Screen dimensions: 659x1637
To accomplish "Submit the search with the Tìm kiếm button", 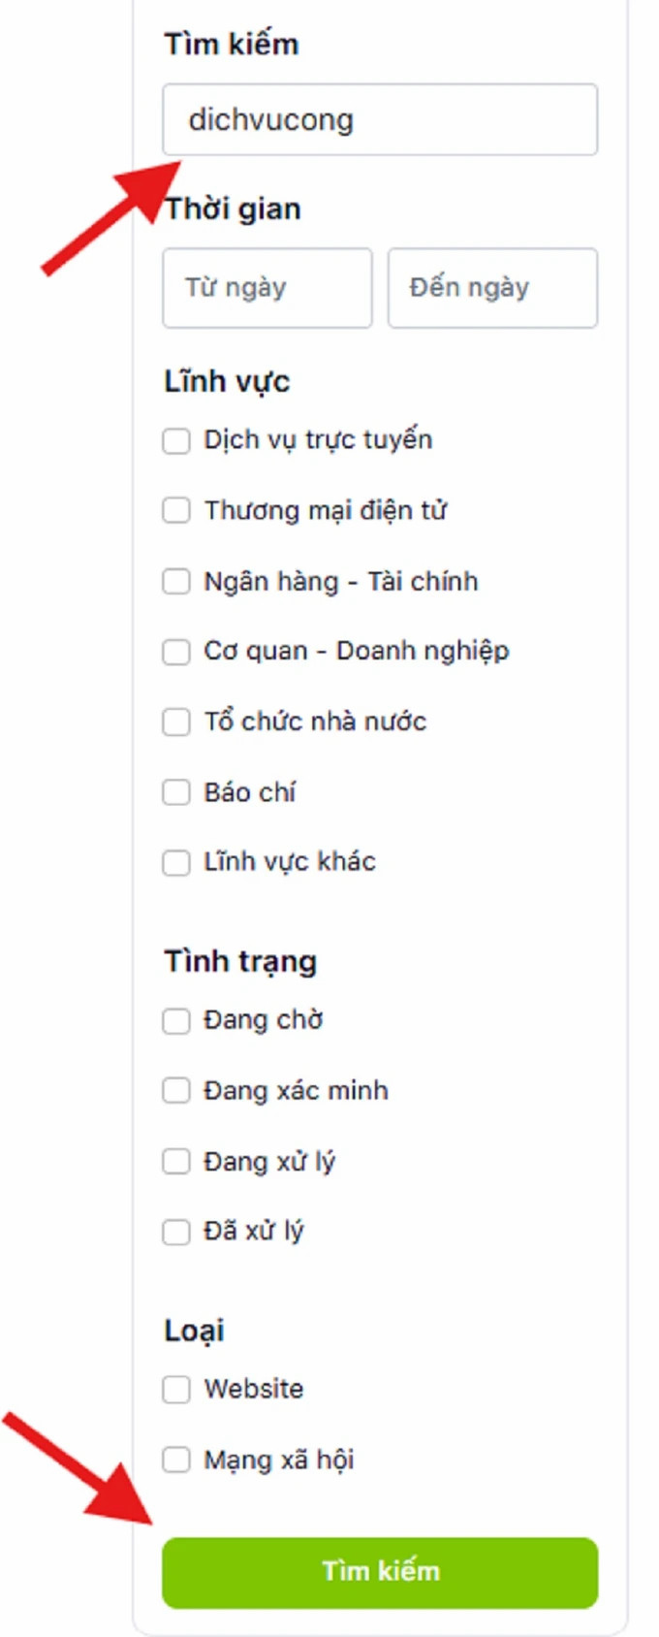I will click(x=379, y=1573).
